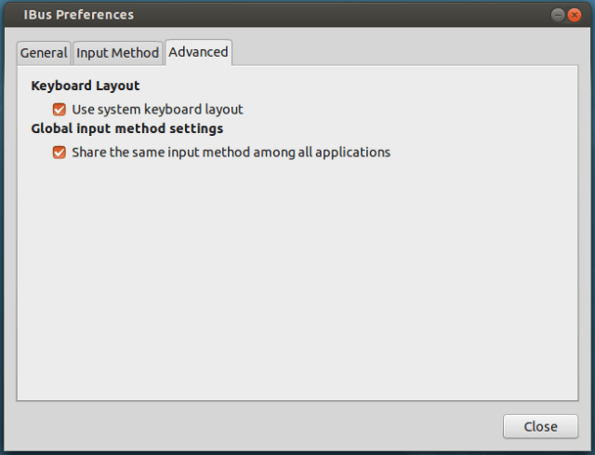Image resolution: width=595 pixels, height=455 pixels.
Task: Open the Input Method tab
Action: [x=117, y=53]
